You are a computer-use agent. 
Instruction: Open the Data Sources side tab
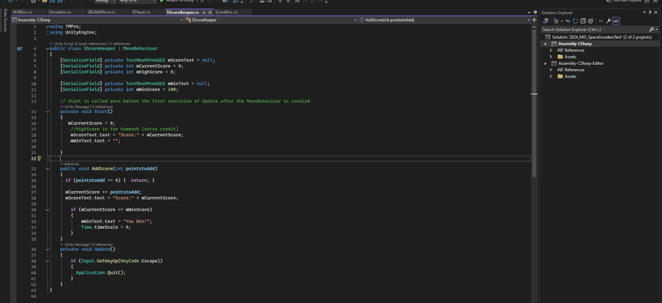coord(5,20)
